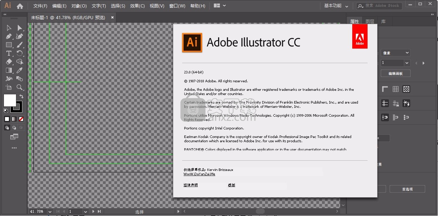Click the white Fill color swatch

coord(10,100)
